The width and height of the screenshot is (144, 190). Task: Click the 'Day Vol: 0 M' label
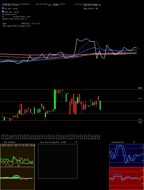tap(90, 8)
